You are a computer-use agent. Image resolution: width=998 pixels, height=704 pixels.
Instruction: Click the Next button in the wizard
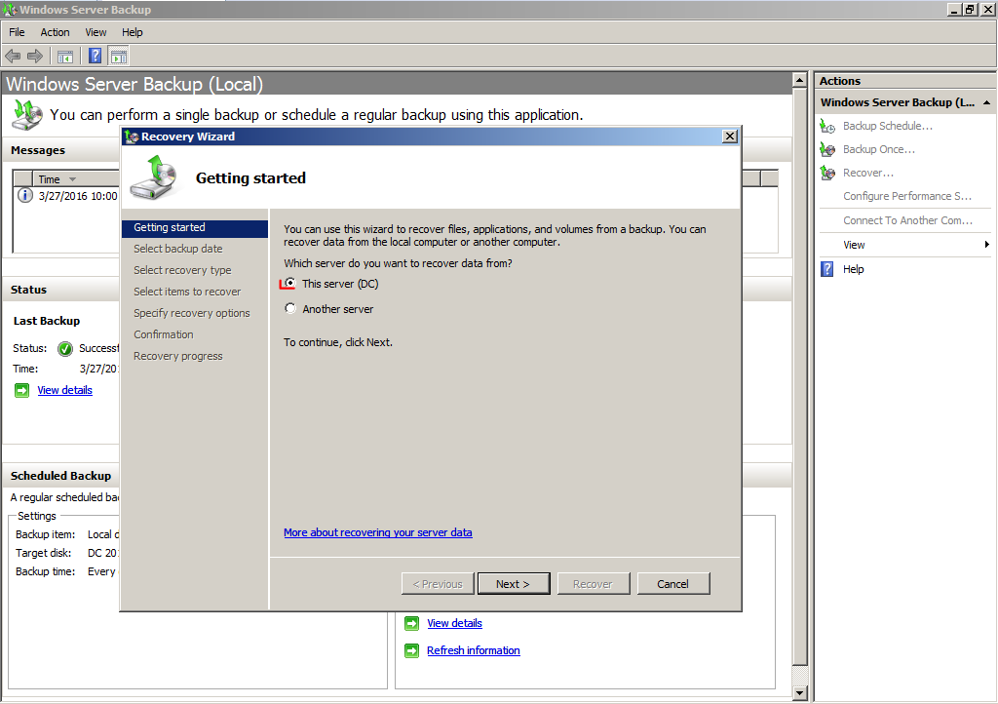tap(514, 584)
